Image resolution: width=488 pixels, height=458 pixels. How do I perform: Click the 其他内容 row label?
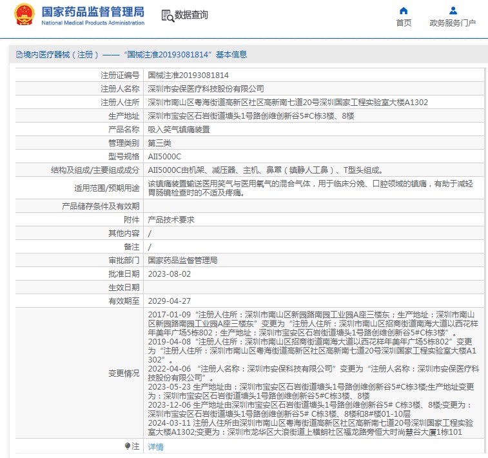(124, 234)
